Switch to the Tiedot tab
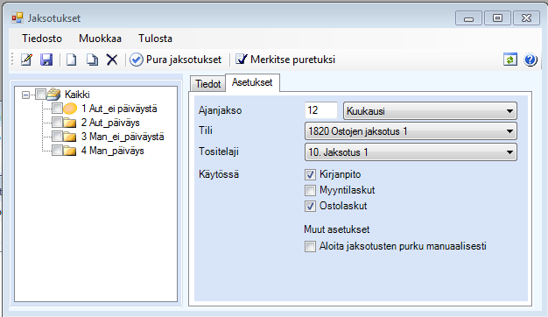 coord(208,84)
